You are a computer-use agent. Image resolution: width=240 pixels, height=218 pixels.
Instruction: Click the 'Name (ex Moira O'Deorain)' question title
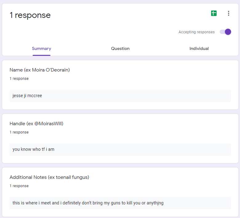click(x=40, y=70)
